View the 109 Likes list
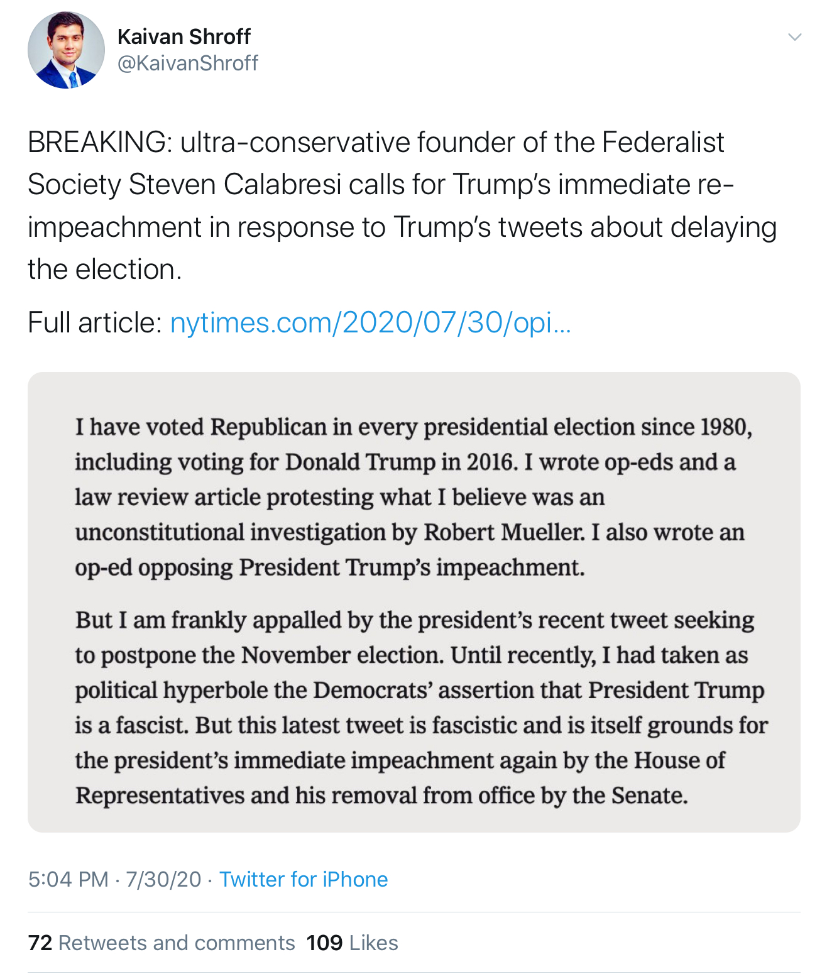 tap(352, 943)
